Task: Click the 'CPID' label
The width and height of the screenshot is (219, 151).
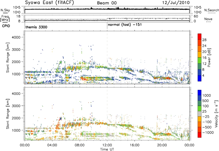Action: coord(6,26)
